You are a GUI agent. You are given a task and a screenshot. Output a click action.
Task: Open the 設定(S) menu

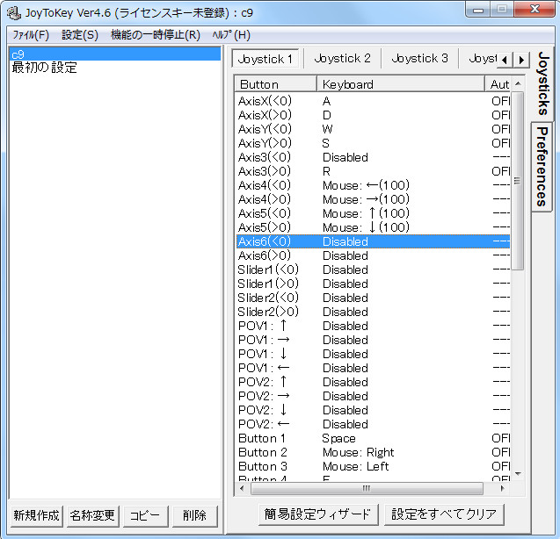(80, 35)
